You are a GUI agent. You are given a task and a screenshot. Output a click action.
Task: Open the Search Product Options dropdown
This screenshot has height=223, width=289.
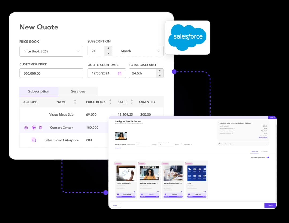coord(243,144)
